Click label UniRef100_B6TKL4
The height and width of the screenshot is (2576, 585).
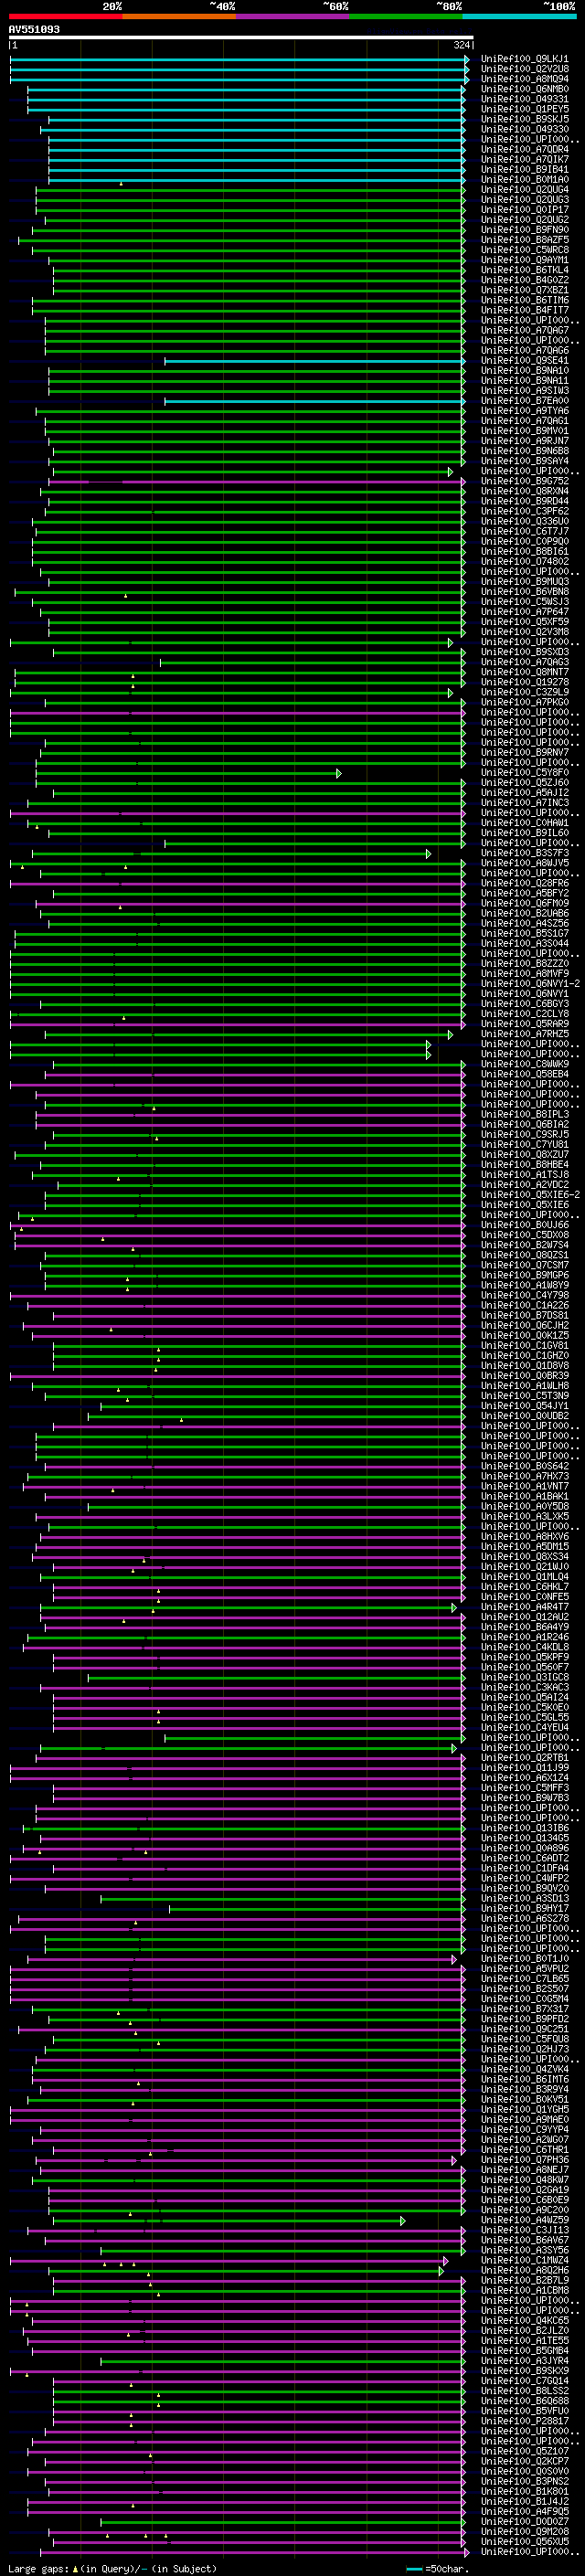click(525, 270)
